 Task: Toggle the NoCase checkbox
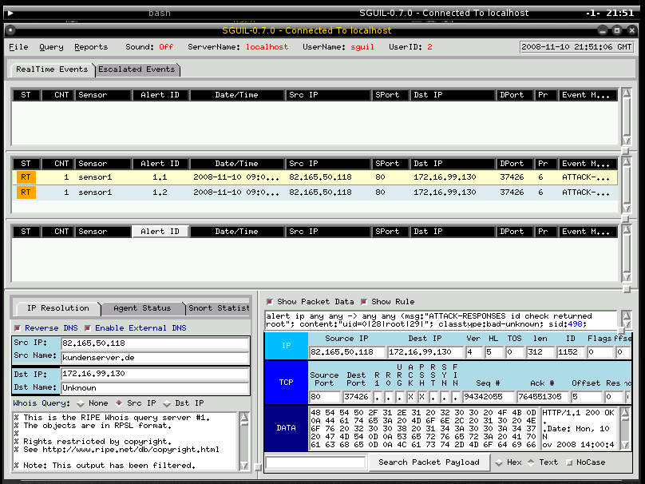585,462
